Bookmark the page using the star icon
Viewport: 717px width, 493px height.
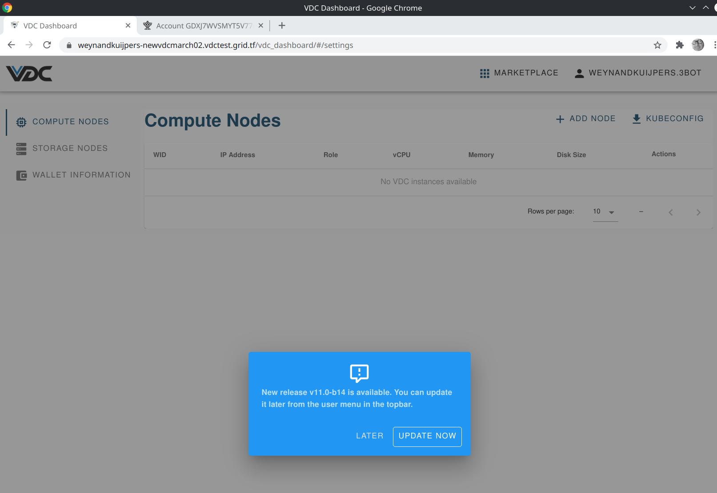[657, 45]
